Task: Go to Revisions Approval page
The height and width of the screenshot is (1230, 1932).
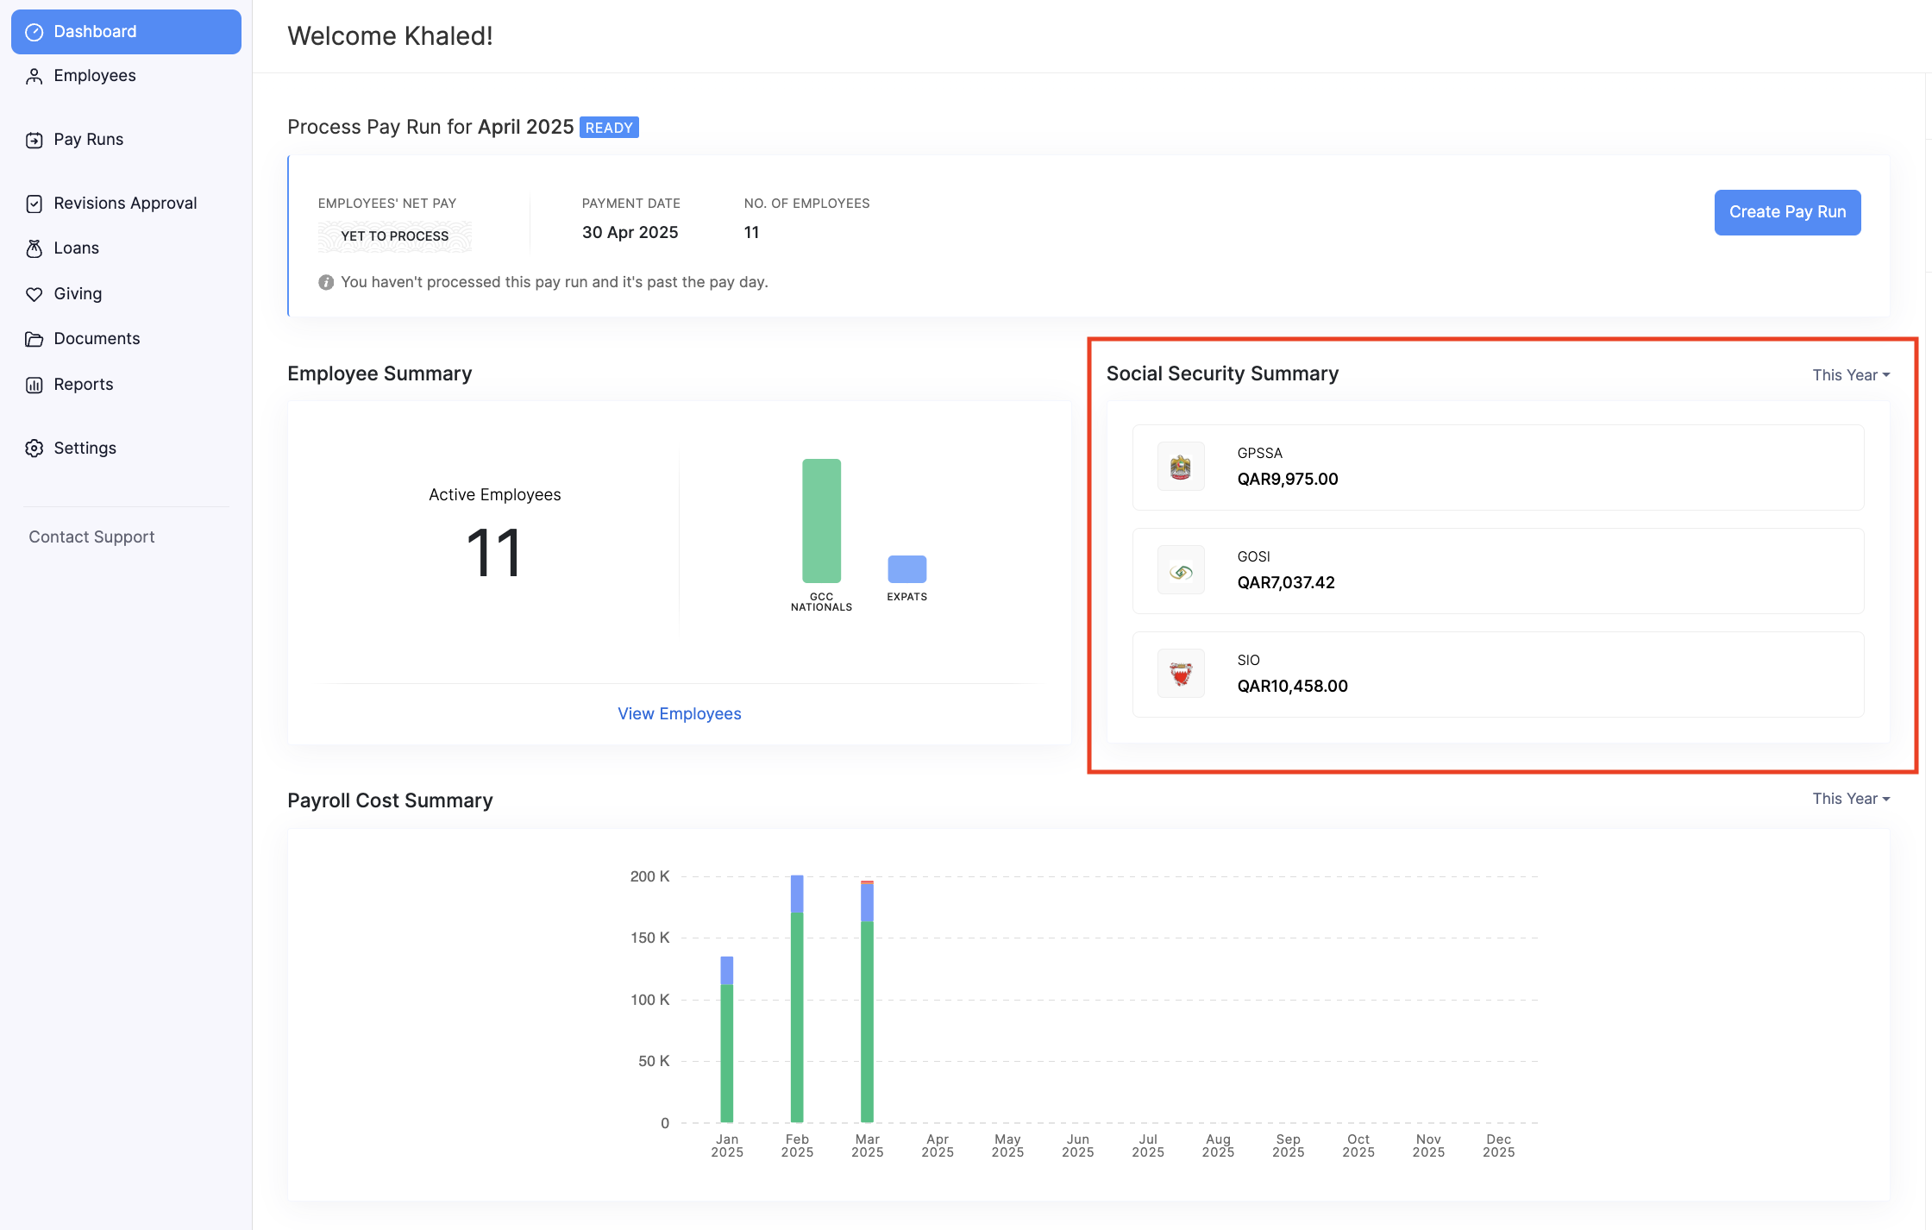Action: pos(125,204)
